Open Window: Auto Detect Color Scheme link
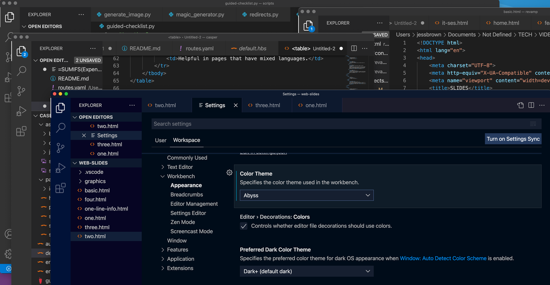Image resolution: width=550 pixels, height=285 pixels. coord(443,258)
